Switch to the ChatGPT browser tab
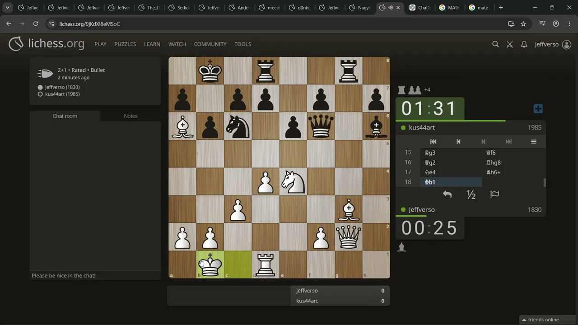The image size is (578, 325). point(420,8)
